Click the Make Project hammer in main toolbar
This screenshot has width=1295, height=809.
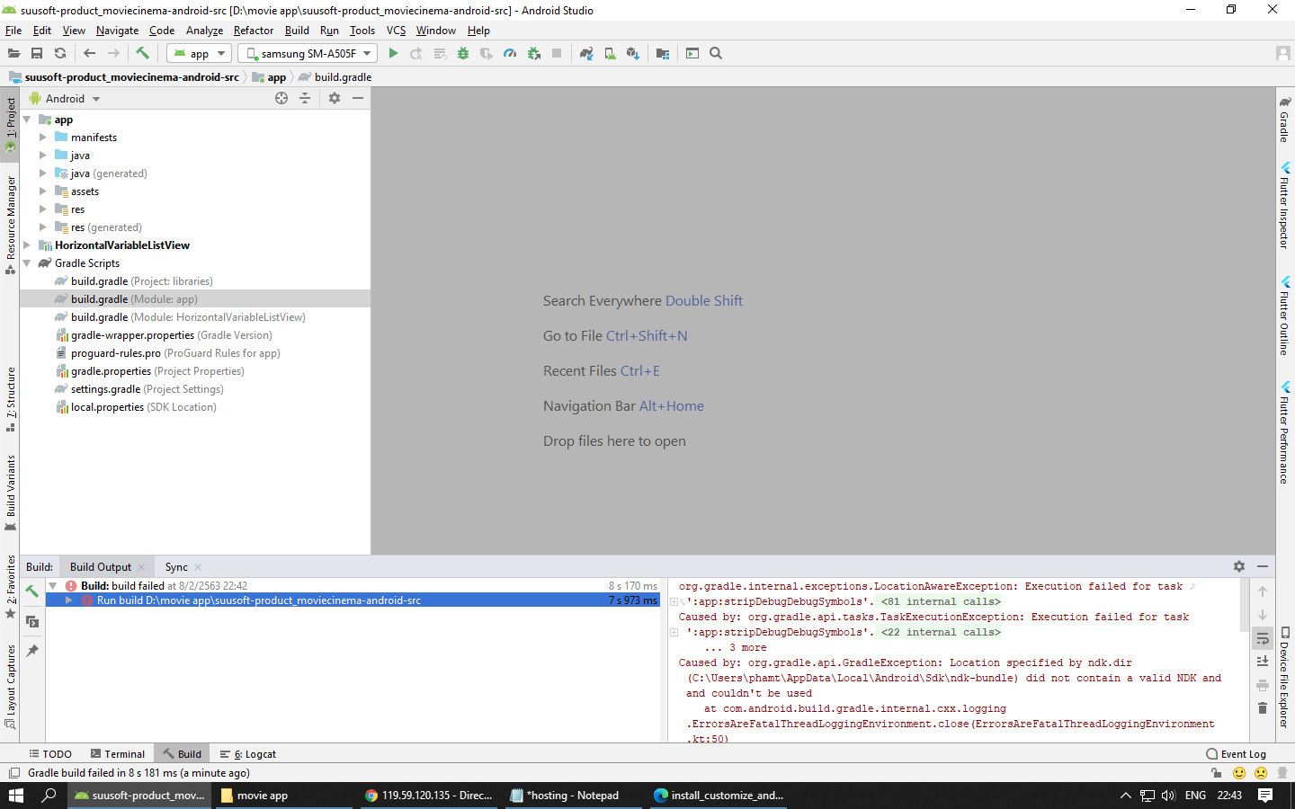pyautogui.click(x=142, y=54)
